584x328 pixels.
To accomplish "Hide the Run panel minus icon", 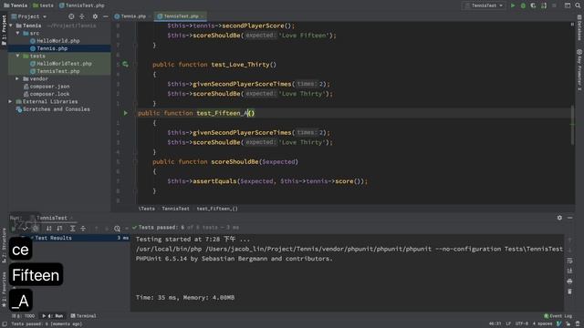I will pyautogui.click(x=569, y=218).
